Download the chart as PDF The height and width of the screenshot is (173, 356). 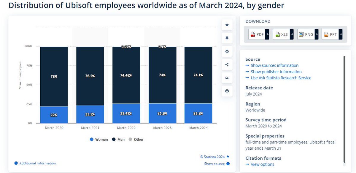pyautogui.click(x=259, y=34)
